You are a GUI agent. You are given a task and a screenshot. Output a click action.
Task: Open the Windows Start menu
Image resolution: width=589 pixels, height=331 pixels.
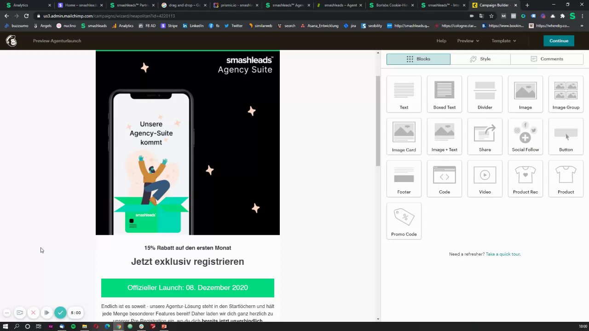coord(6,326)
